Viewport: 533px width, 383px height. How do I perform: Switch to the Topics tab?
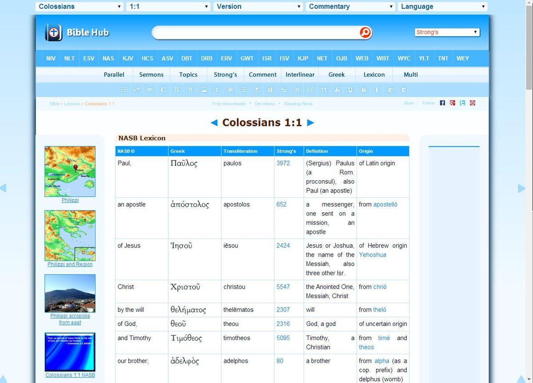pos(188,74)
